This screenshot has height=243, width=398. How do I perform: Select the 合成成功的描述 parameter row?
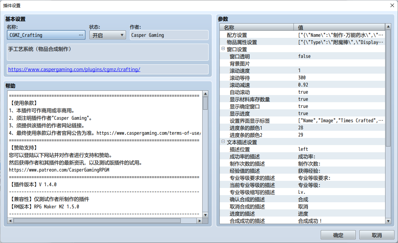tap(302, 221)
